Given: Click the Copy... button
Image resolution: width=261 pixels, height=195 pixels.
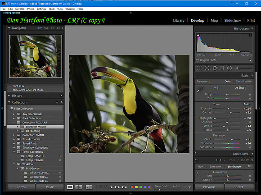Looking at the screenshot, I should pos(21,187).
